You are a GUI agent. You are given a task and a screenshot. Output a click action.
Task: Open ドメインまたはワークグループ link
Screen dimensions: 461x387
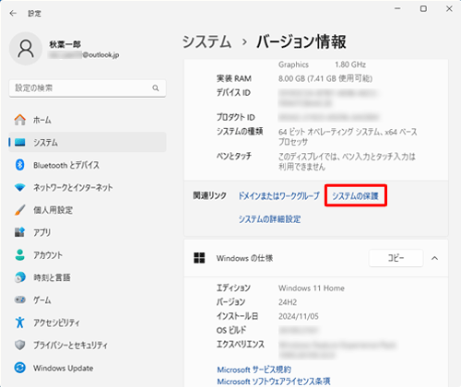[279, 196]
